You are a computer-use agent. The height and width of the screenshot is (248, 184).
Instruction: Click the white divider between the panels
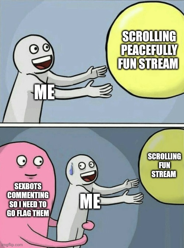pos(92,125)
